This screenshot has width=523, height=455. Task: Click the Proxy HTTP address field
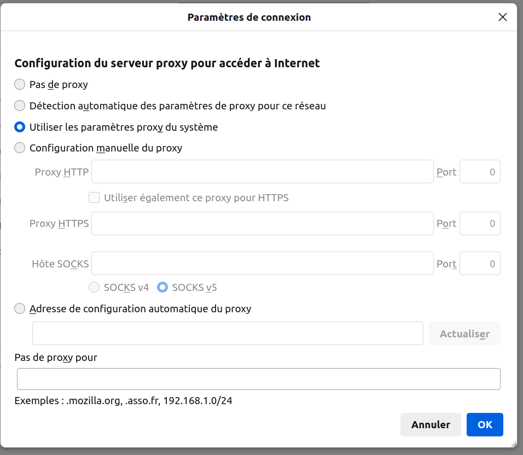(x=262, y=172)
